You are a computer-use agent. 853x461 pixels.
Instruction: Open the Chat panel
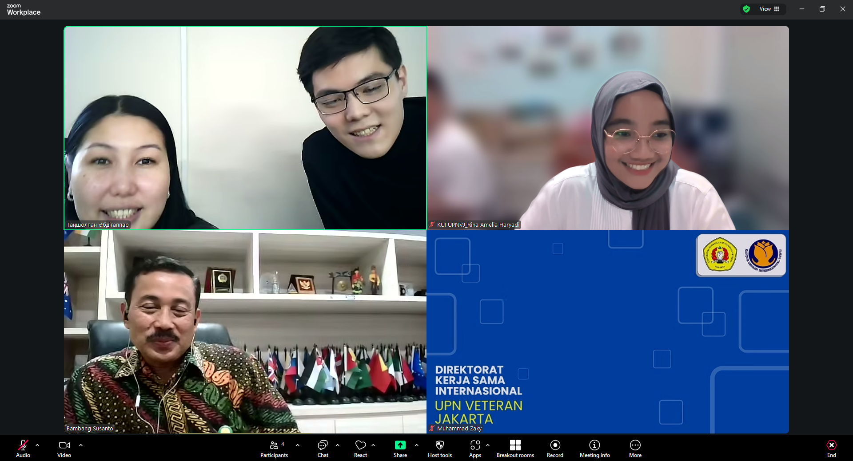click(x=323, y=448)
